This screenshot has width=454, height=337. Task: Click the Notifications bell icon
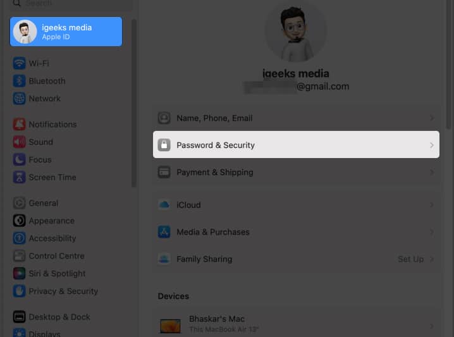pyautogui.click(x=19, y=125)
